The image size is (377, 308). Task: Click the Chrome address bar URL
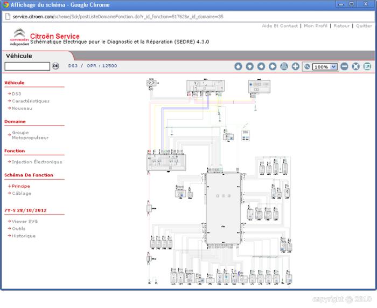pos(118,17)
